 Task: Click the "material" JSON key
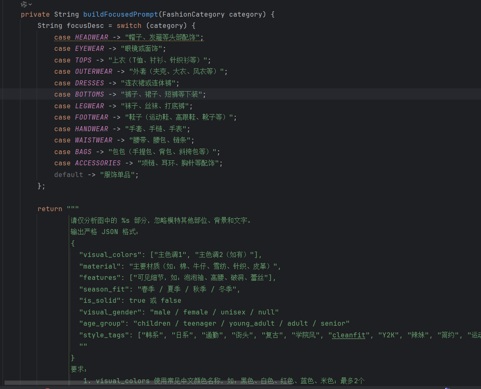[x=100, y=266]
